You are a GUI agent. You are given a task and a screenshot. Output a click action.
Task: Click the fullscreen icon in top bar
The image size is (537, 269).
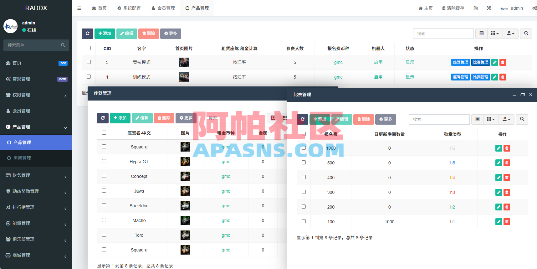489,8
